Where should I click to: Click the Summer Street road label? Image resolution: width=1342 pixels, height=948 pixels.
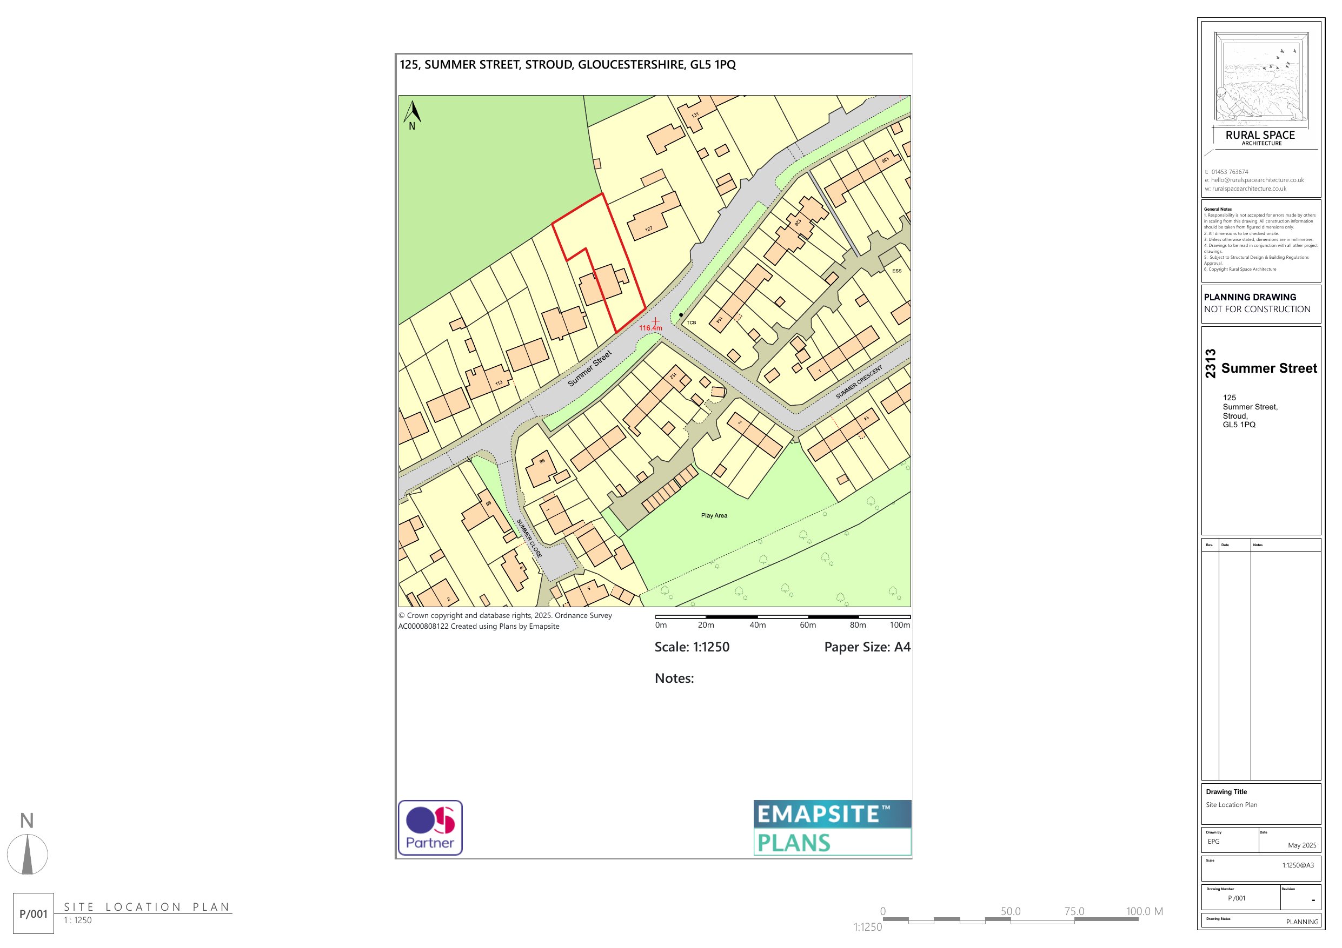click(x=590, y=368)
